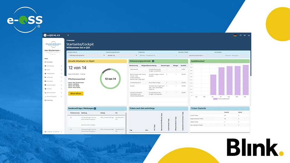Click the Verbesserungspotenziale badge icon

point(153,61)
